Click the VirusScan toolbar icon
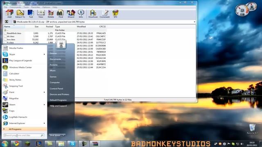This screenshot has width=262, height=147. (x=93, y=13)
